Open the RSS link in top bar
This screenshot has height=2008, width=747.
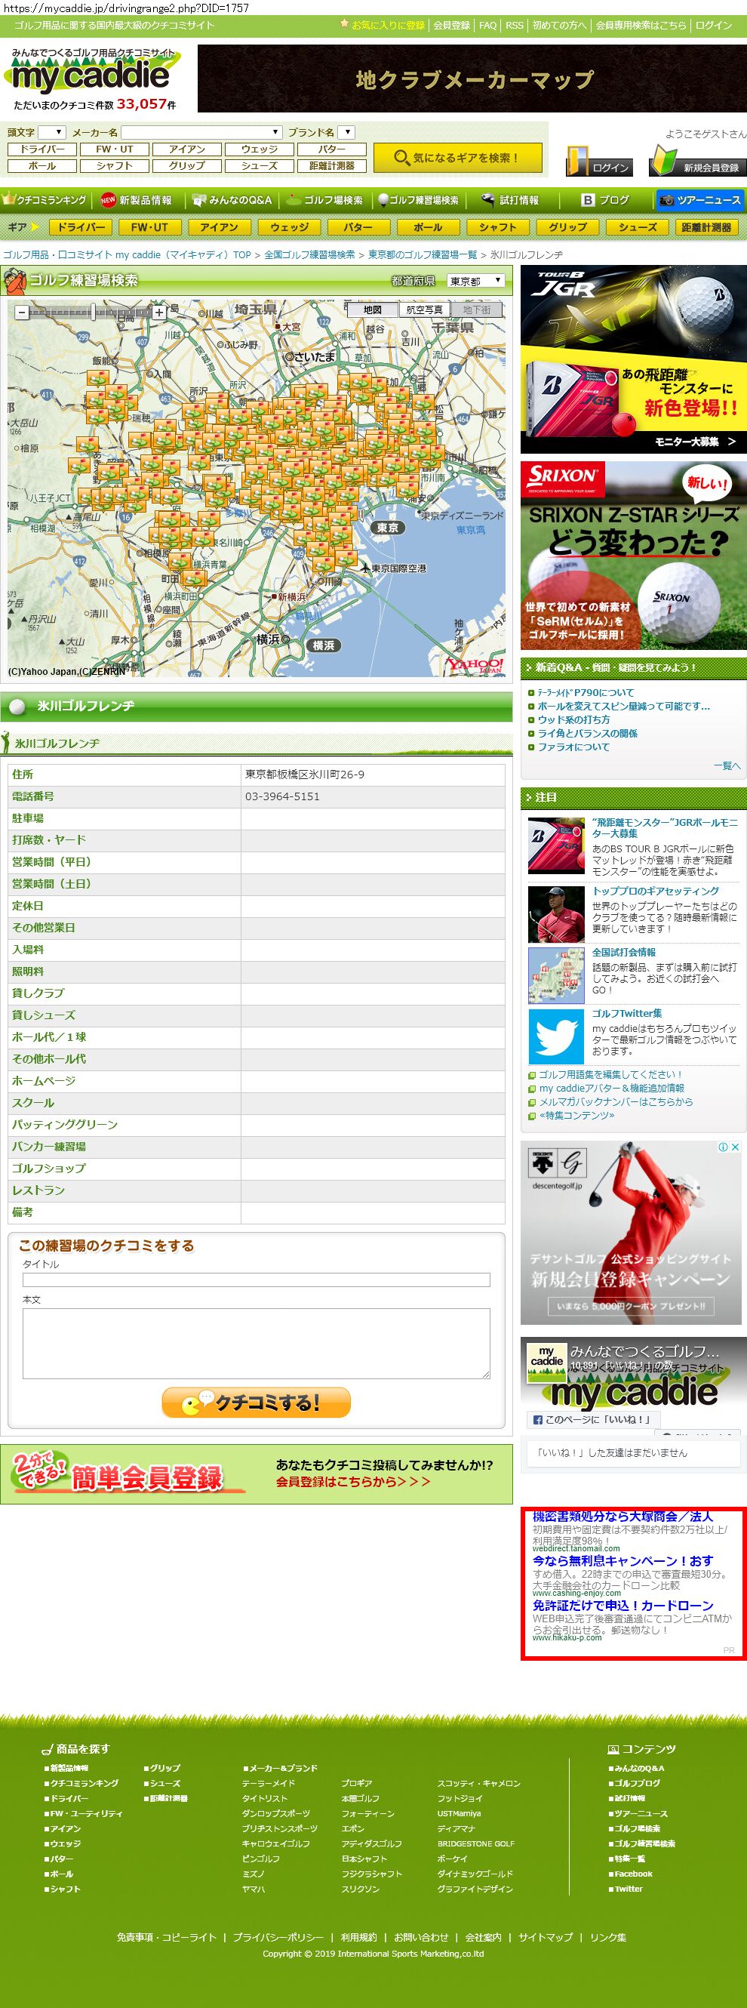pyautogui.click(x=514, y=25)
